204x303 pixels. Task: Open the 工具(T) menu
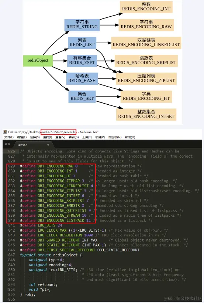pyautogui.click(x=87, y=137)
